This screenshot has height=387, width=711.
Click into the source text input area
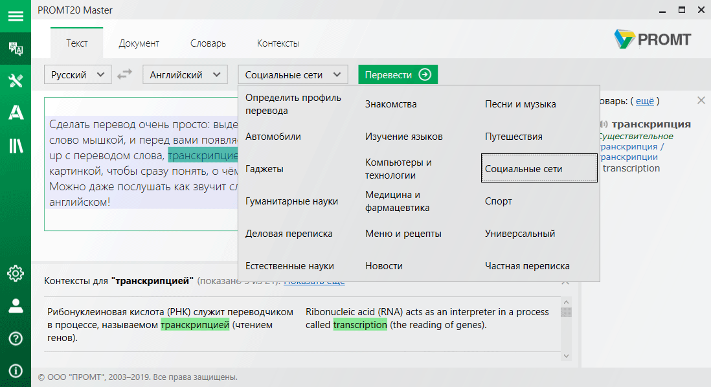[x=141, y=164]
